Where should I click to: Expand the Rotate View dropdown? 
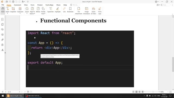(x=45, y=14)
